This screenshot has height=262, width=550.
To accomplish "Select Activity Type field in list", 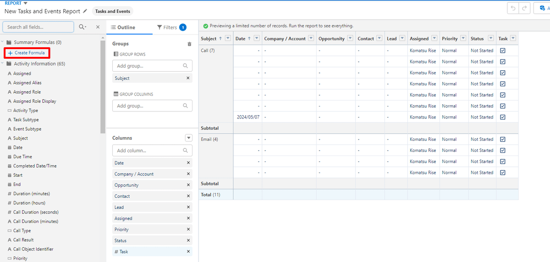I will click(25, 111).
